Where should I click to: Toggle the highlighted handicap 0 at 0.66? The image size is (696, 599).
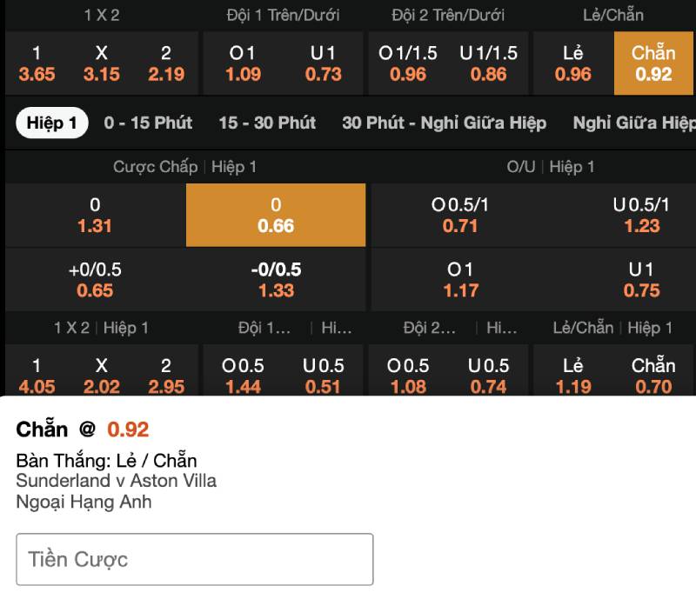tap(276, 216)
